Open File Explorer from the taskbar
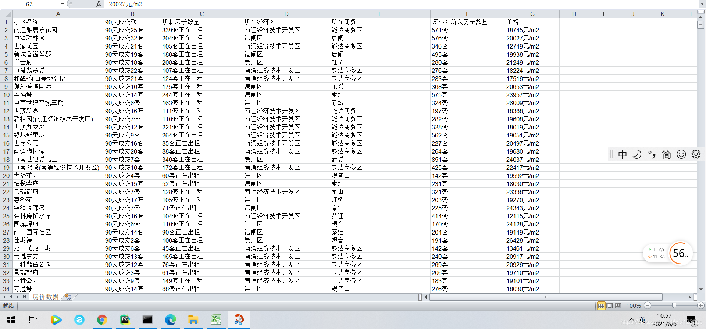 tap(193, 320)
